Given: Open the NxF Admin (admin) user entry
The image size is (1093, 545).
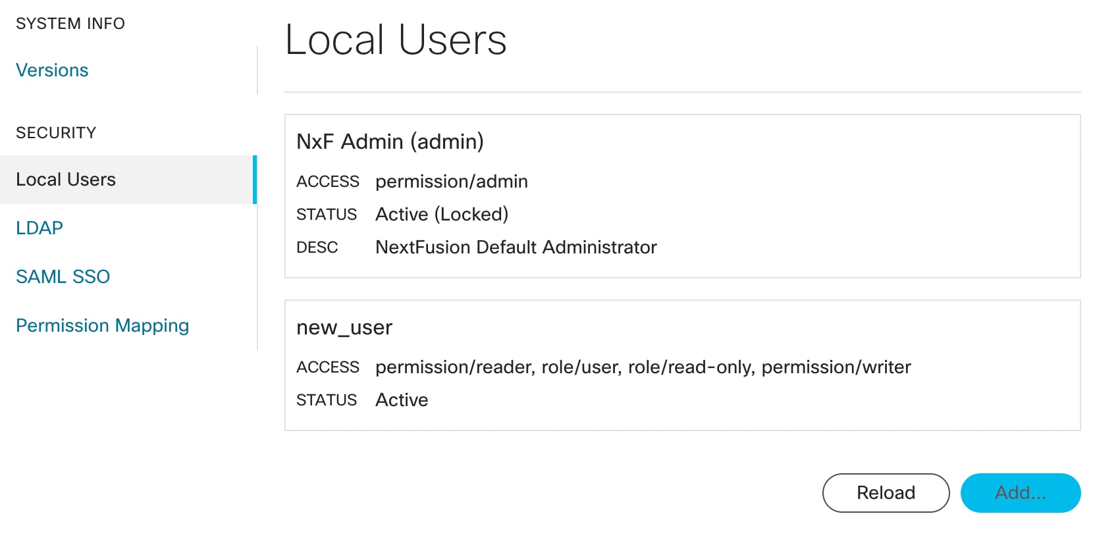Looking at the screenshot, I should pyautogui.click(x=390, y=142).
